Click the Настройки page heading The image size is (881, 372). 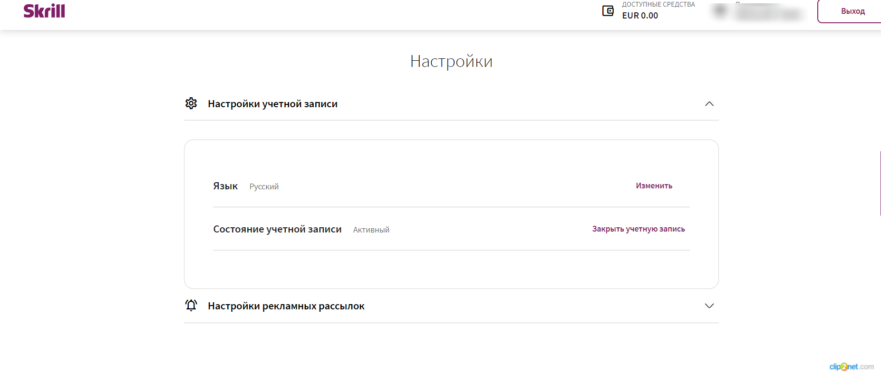point(451,61)
